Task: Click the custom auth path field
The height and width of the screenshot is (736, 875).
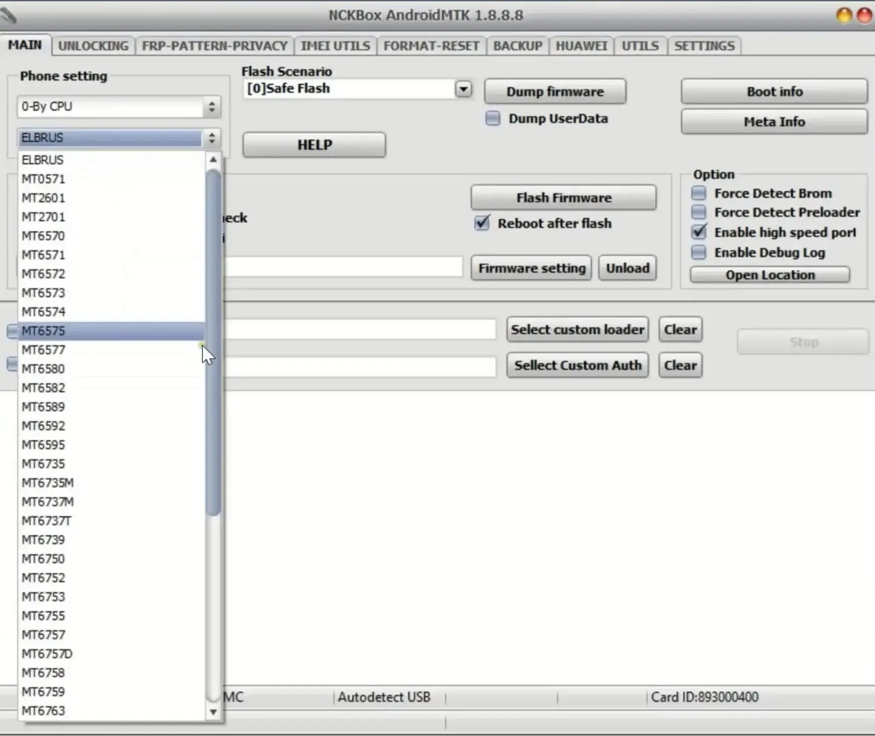Action: click(360, 367)
